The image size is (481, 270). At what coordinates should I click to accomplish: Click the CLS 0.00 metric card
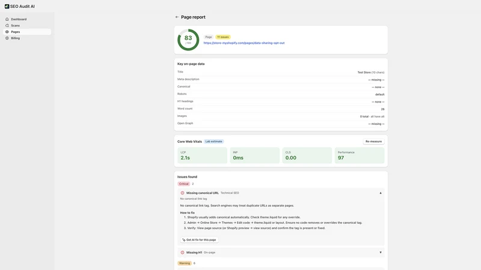[x=307, y=155]
